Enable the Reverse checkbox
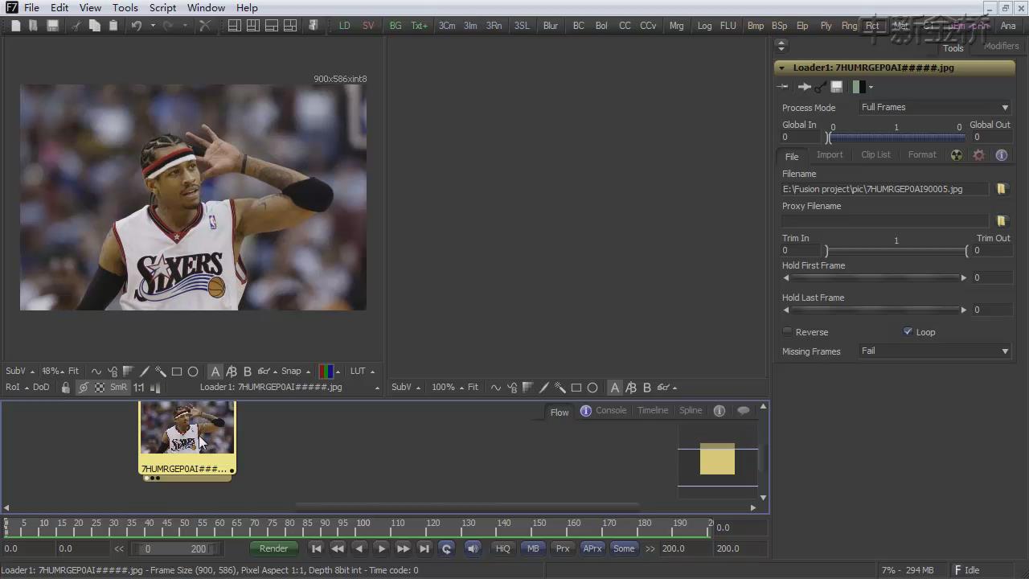The width and height of the screenshot is (1029, 579). (x=787, y=331)
